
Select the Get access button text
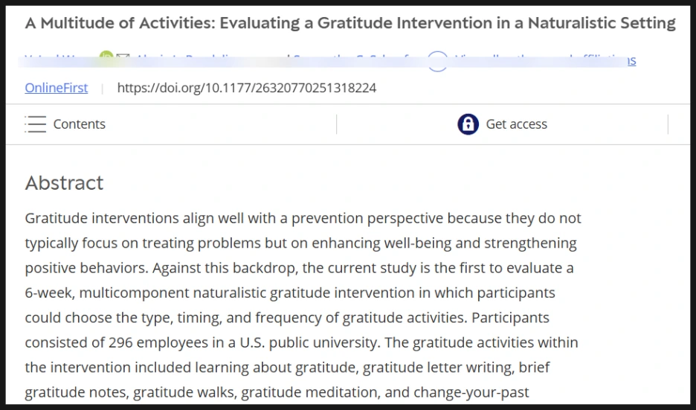(x=516, y=124)
